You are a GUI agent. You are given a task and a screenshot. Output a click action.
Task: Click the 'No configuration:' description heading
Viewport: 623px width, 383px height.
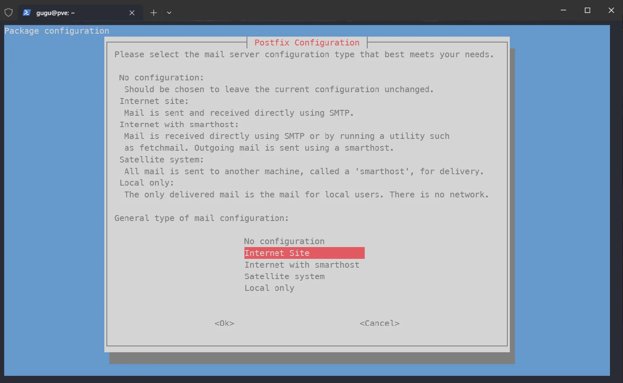pyautogui.click(x=162, y=77)
